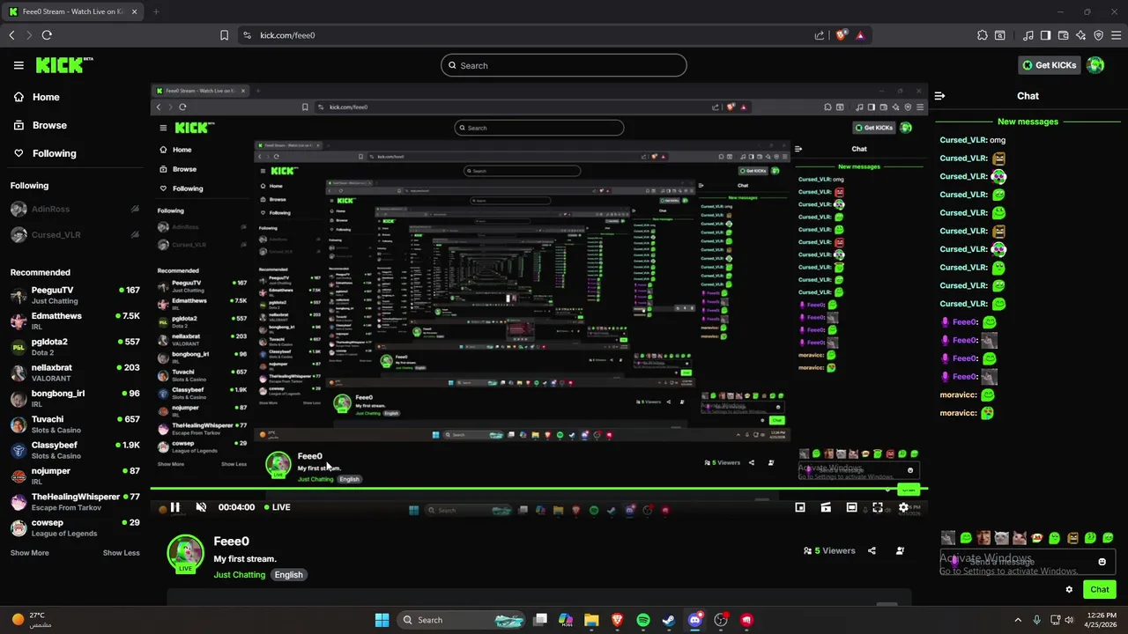The image size is (1128, 634).
Task: Click the English language tag
Action: (288, 575)
